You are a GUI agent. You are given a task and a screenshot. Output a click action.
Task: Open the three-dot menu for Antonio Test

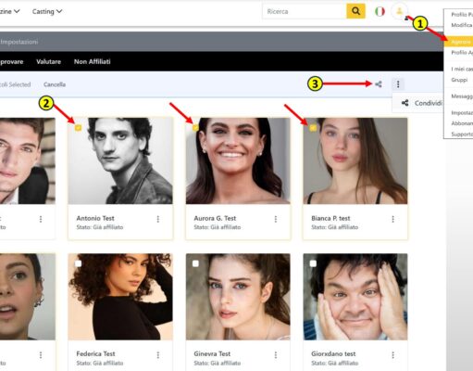click(x=158, y=219)
